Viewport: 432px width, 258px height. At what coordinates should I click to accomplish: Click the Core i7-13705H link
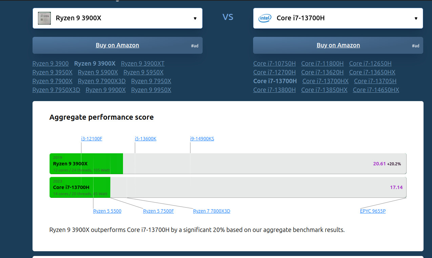pos(375,81)
